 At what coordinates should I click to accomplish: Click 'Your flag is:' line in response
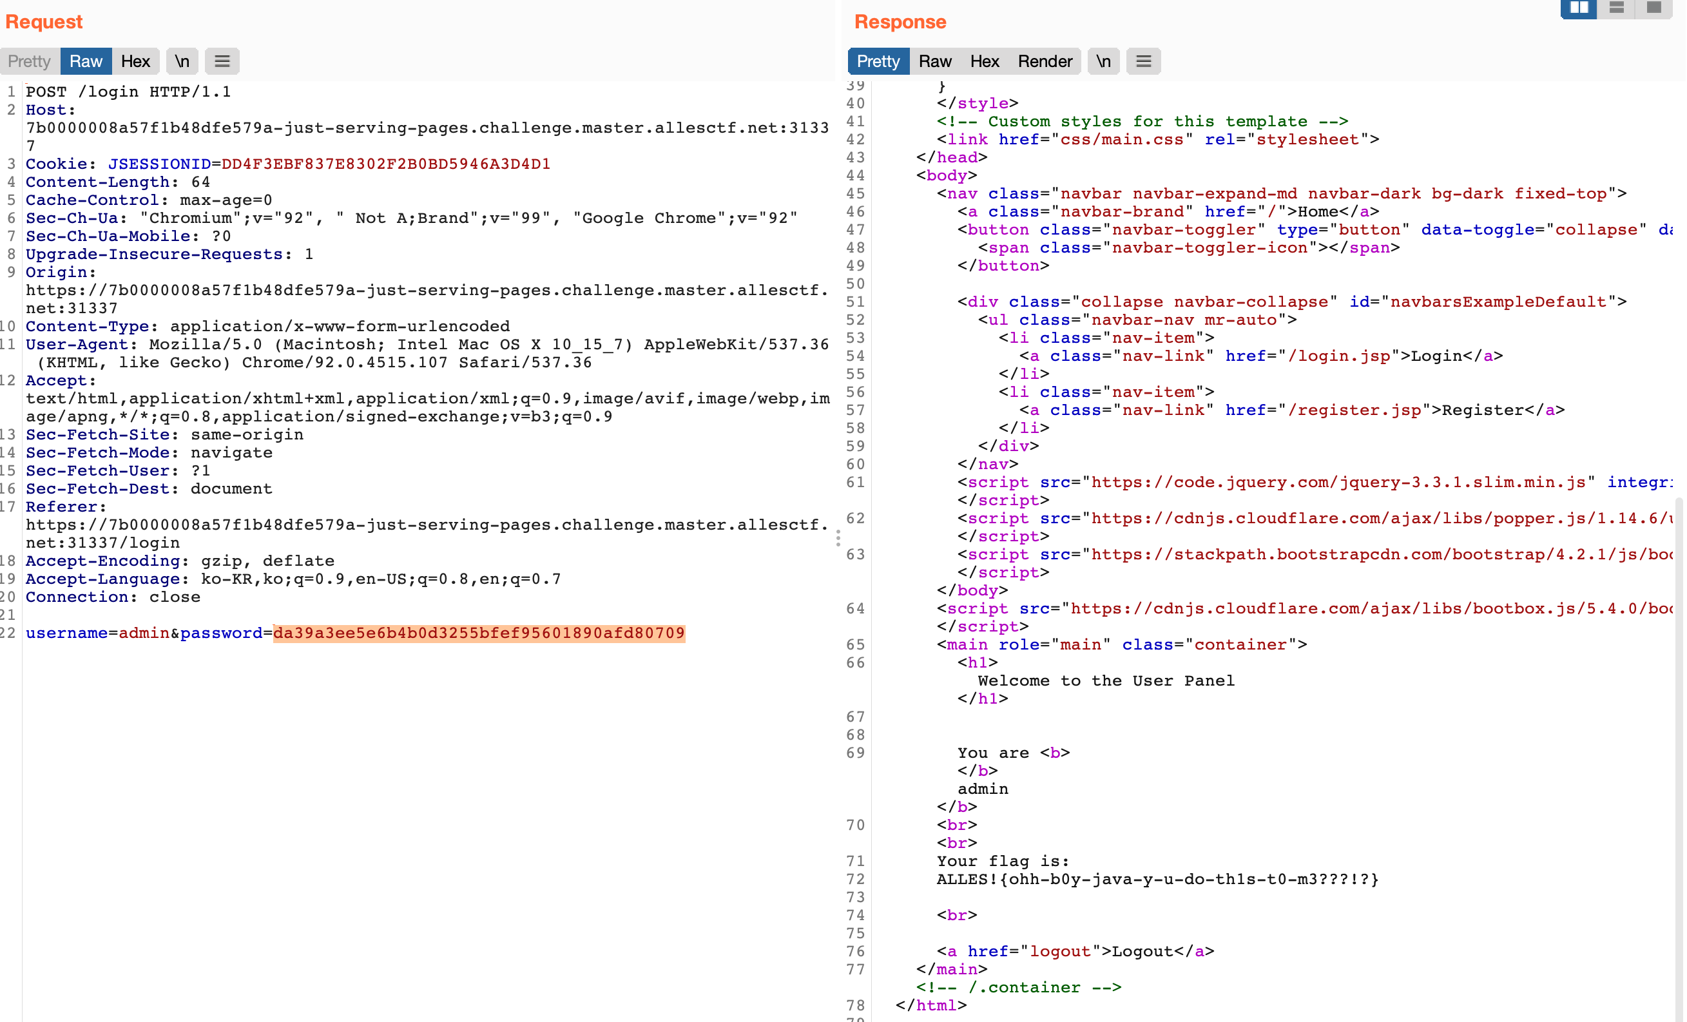tap(1003, 861)
